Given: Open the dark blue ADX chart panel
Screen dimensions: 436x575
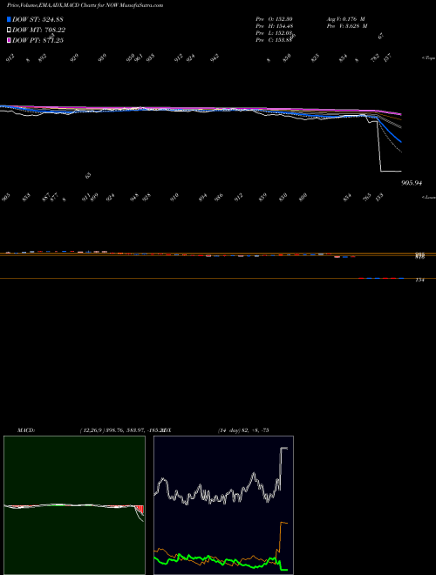Looking at the screenshot, I should [x=223, y=505].
